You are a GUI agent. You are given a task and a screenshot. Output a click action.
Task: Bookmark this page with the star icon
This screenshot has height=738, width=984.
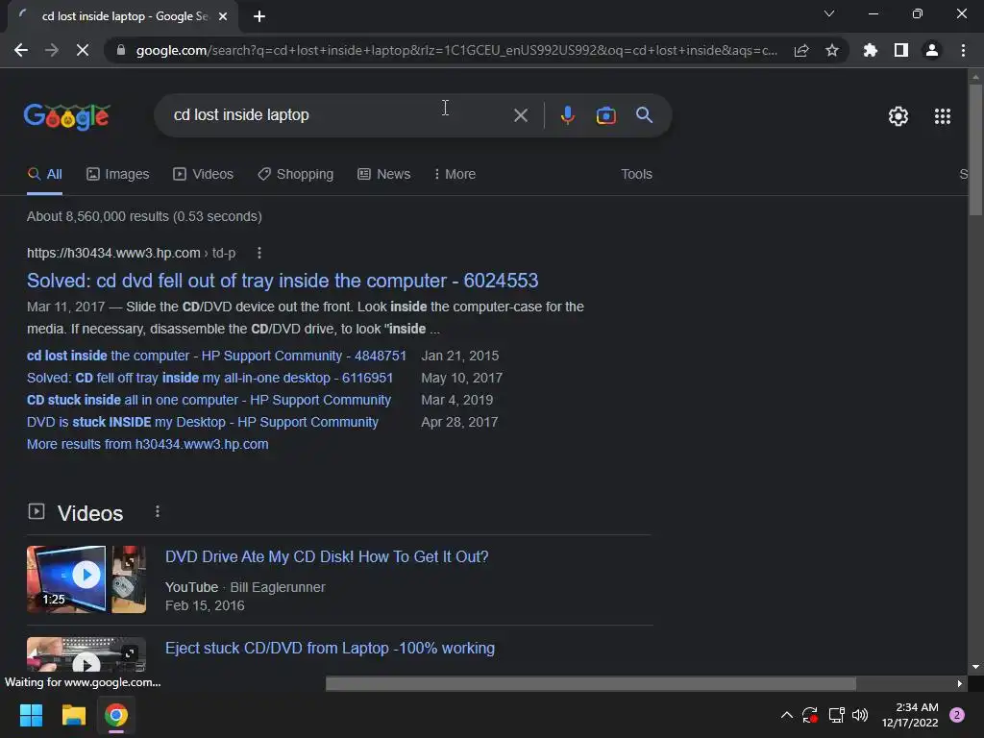(832, 50)
